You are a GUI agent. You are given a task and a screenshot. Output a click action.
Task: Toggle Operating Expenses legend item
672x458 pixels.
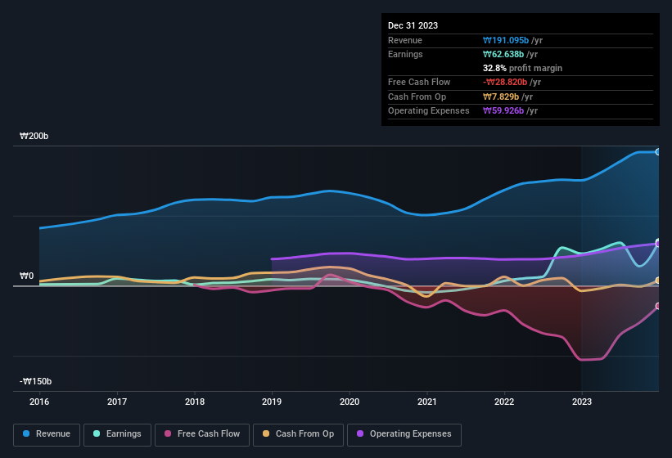point(404,433)
